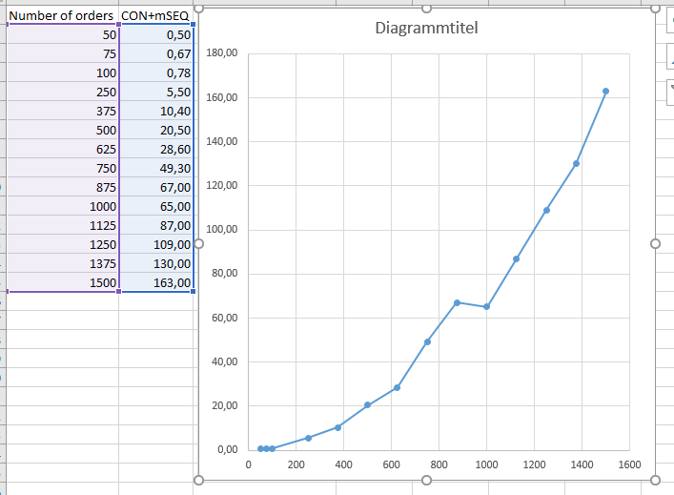This screenshot has width=674, height=495.
Task: Click the cell containing 1500
Action: click(x=63, y=282)
